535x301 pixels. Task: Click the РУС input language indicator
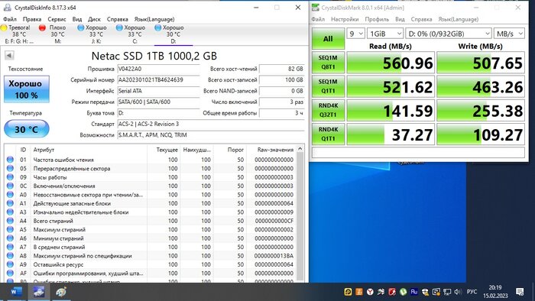coord(472,292)
